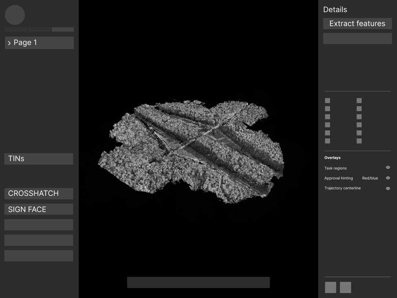Image resolution: width=397 pixels, height=298 pixels.
Task: Click the Overlays section heading
Action: (x=332, y=158)
